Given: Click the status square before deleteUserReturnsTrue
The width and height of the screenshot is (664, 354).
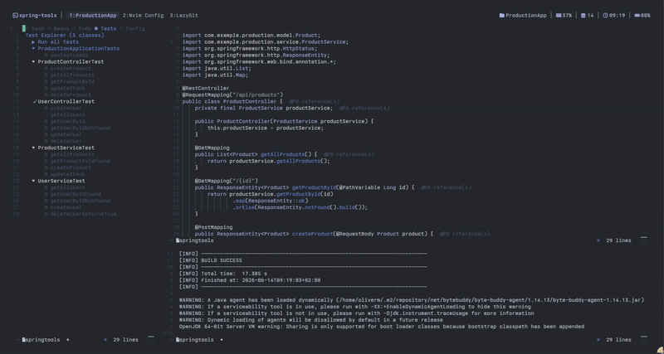Looking at the screenshot, I should 46,214.
